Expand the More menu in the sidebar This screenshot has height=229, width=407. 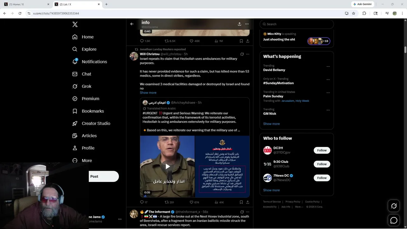82,161
